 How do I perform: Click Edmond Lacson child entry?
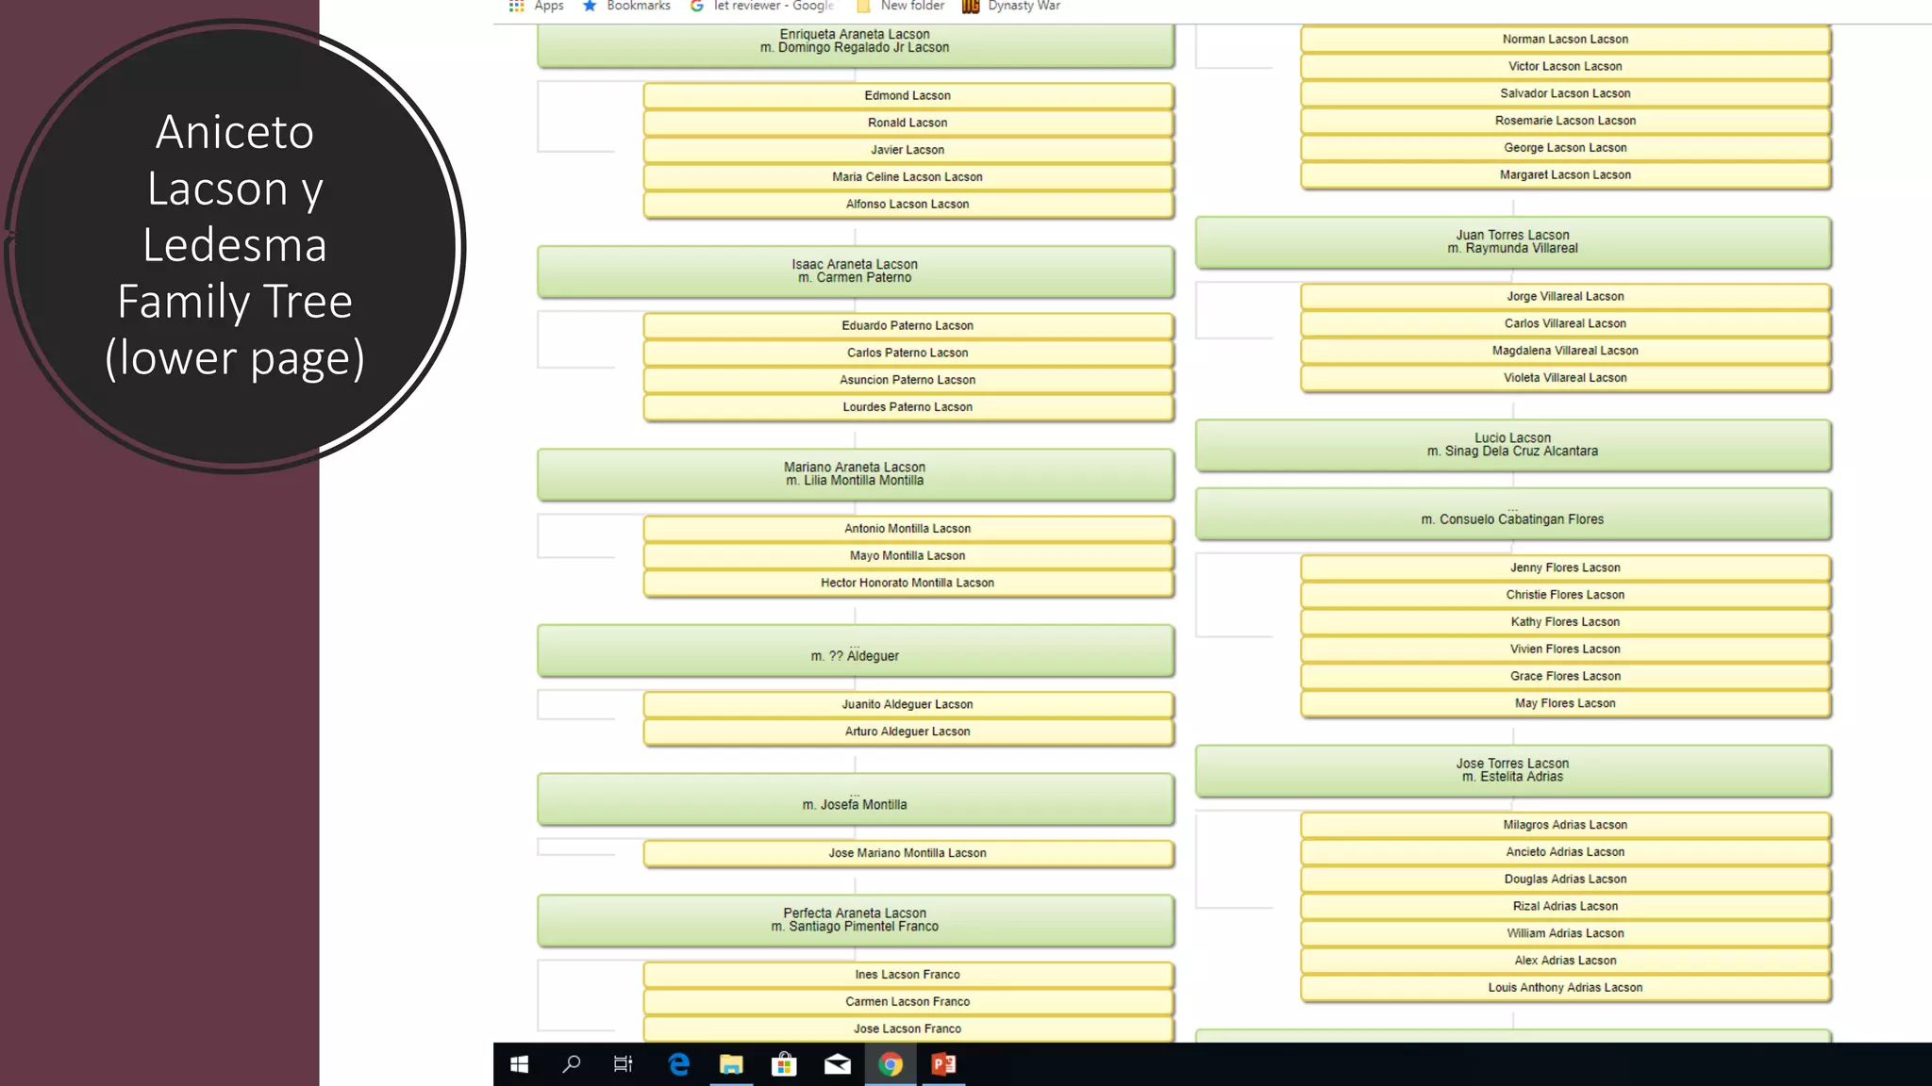coord(908,96)
